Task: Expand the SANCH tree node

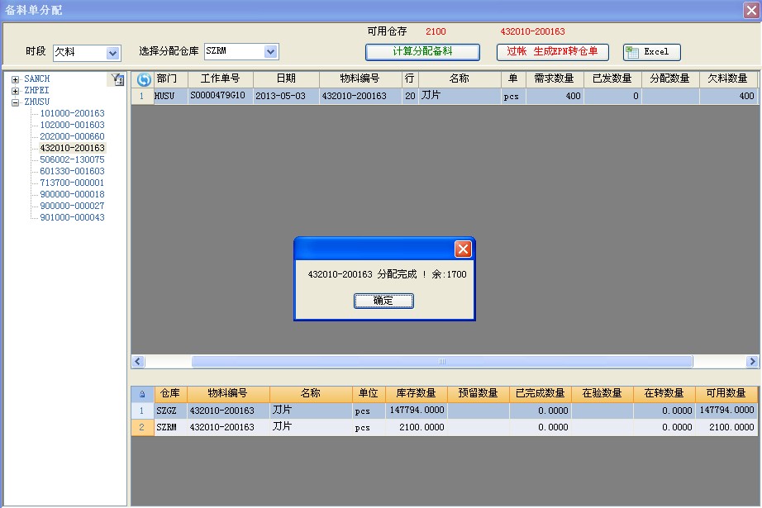Action: pos(15,79)
